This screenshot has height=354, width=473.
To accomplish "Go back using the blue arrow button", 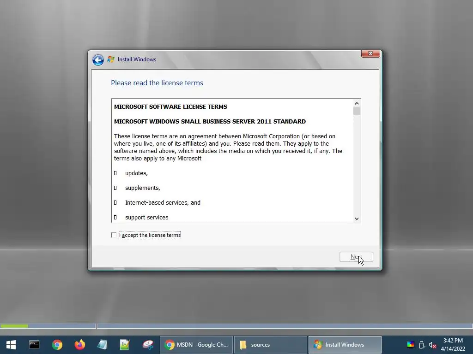I will (x=98, y=59).
